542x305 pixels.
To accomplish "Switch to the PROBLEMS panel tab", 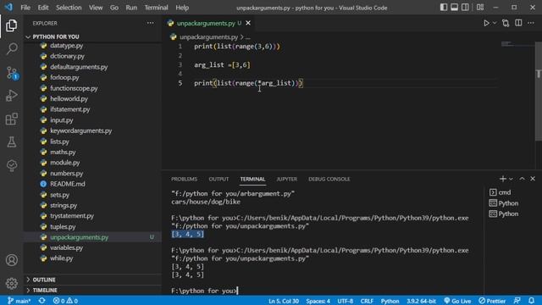I will [x=185, y=179].
